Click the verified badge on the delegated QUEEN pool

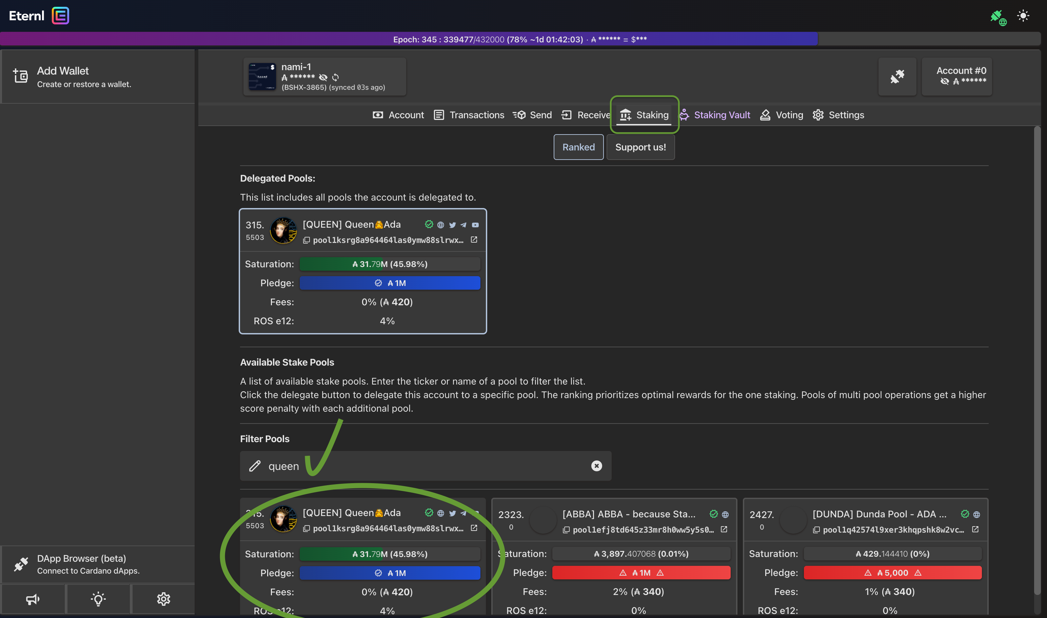429,224
